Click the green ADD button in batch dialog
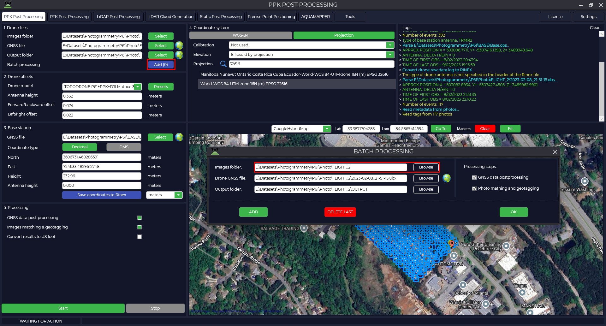The height and width of the screenshot is (326, 606). [x=253, y=212]
